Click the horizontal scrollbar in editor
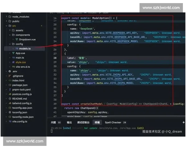The image size is (186, 149). (x=123, y=116)
